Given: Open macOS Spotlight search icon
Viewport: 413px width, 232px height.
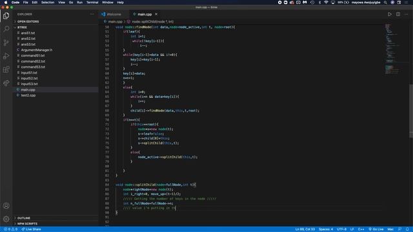Looking at the screenshot, I should click(385, 3).
